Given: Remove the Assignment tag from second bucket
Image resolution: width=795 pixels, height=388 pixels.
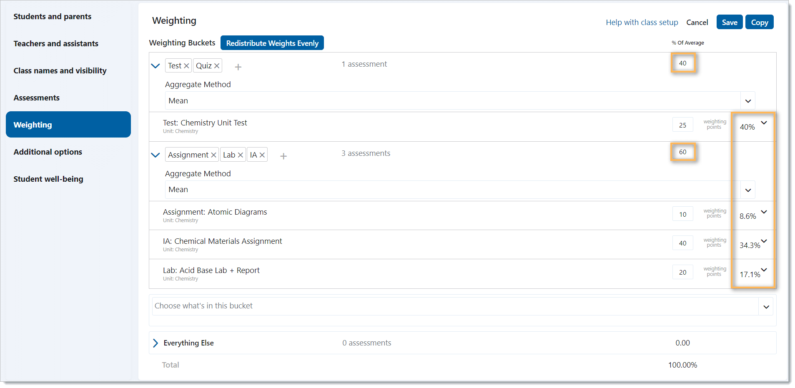Looking at the screenshot, I should (x=213, y=155).
